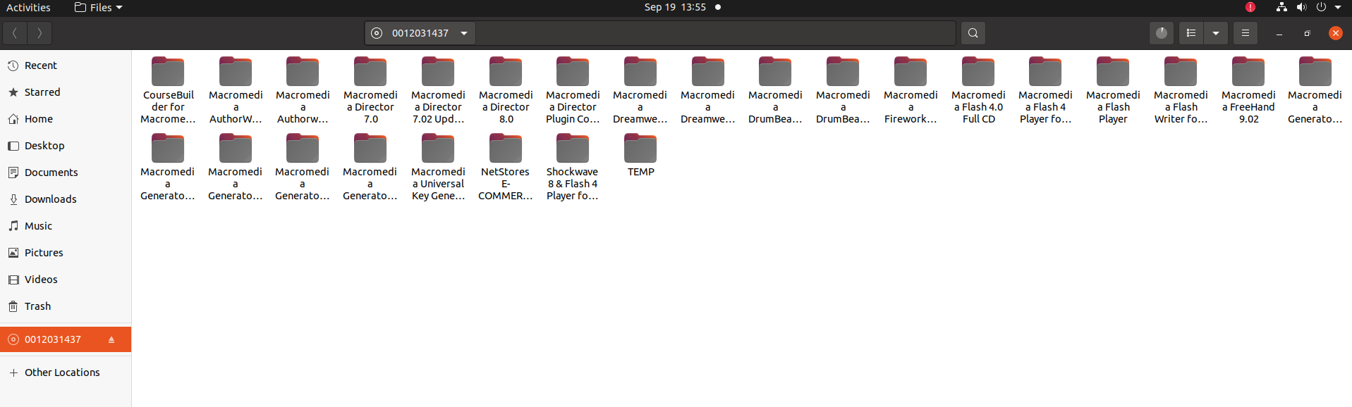Toggle list view with the view button

pos(1191,33)
